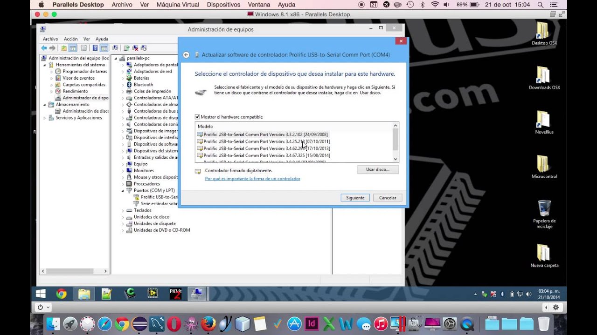The image size is (597, 335).
Task: Open the Ayuda menu in Administración de equipos
Action: tap(102, 39)
